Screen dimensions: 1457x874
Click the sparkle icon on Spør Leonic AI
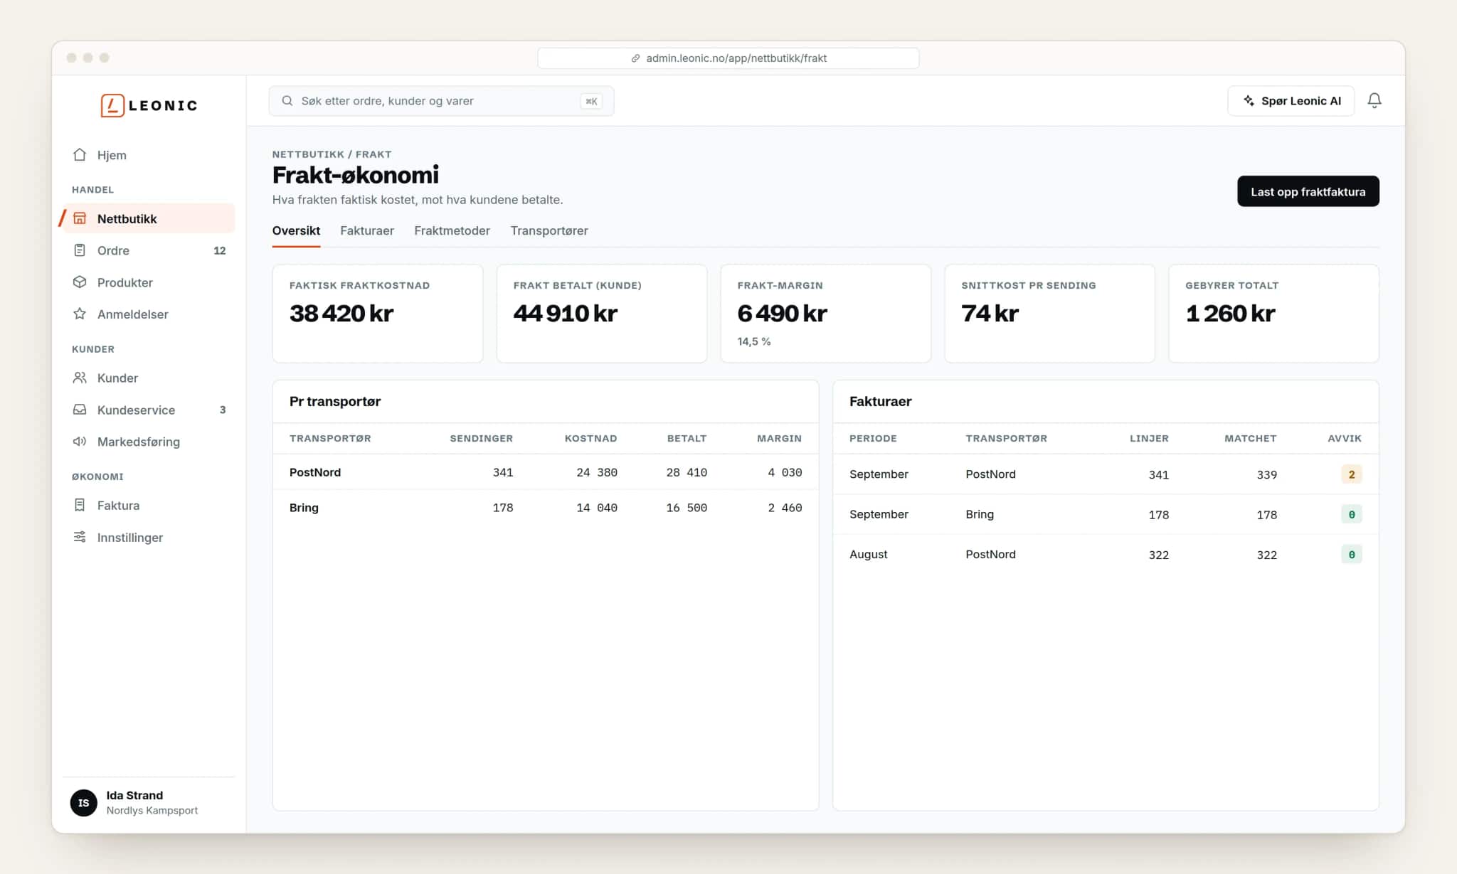pyautogui.click(x=1249, y=101)
